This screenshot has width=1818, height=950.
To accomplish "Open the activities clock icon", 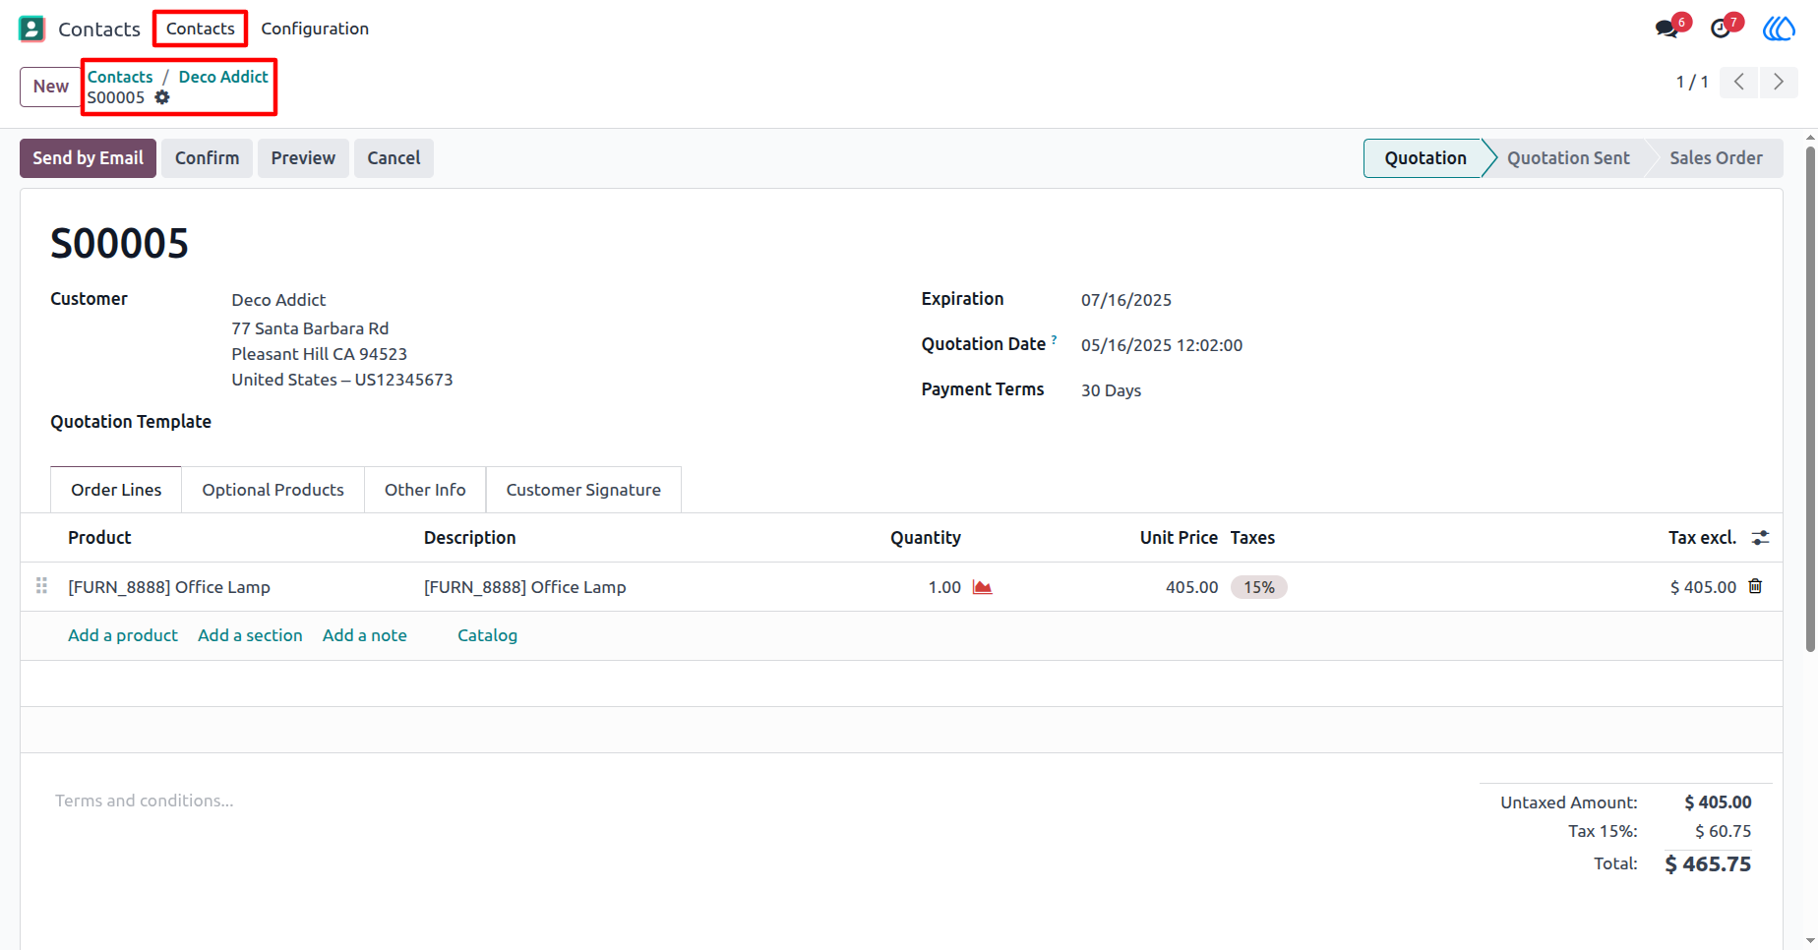I will tap(1721, 29).
